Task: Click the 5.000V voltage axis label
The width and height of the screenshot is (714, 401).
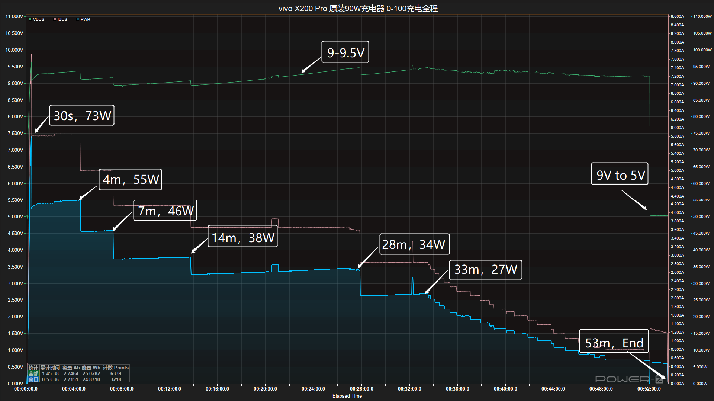Action: tap(15, 216)
